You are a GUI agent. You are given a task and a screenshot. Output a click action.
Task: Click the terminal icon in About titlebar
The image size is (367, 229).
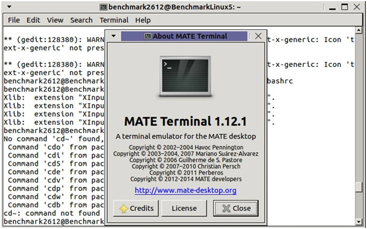click(148, 36)
